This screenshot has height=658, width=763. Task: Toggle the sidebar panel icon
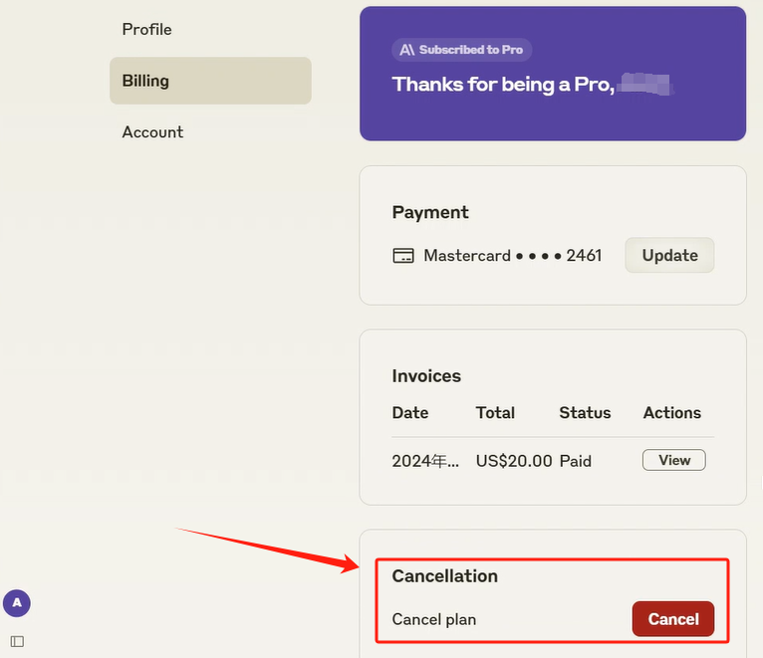17,641
